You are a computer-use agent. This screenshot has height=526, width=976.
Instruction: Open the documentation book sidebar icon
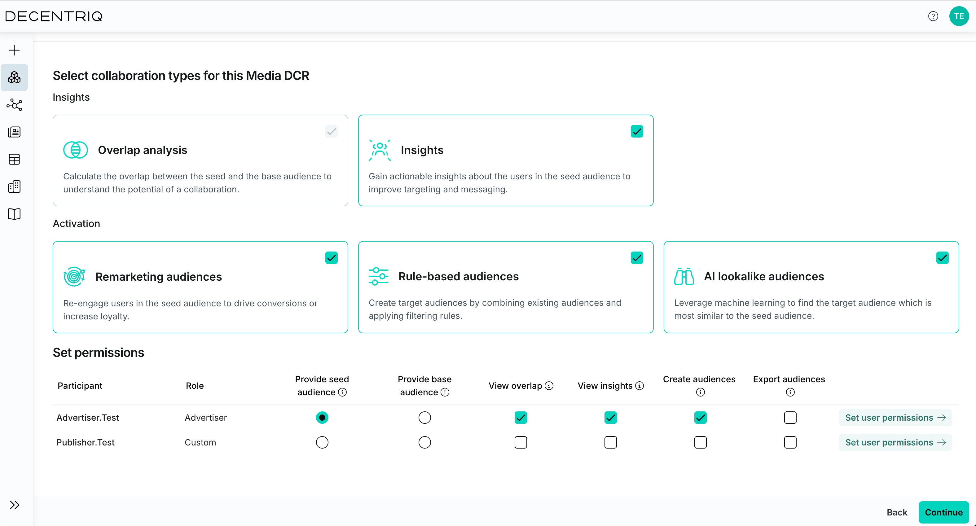(14, 214)
